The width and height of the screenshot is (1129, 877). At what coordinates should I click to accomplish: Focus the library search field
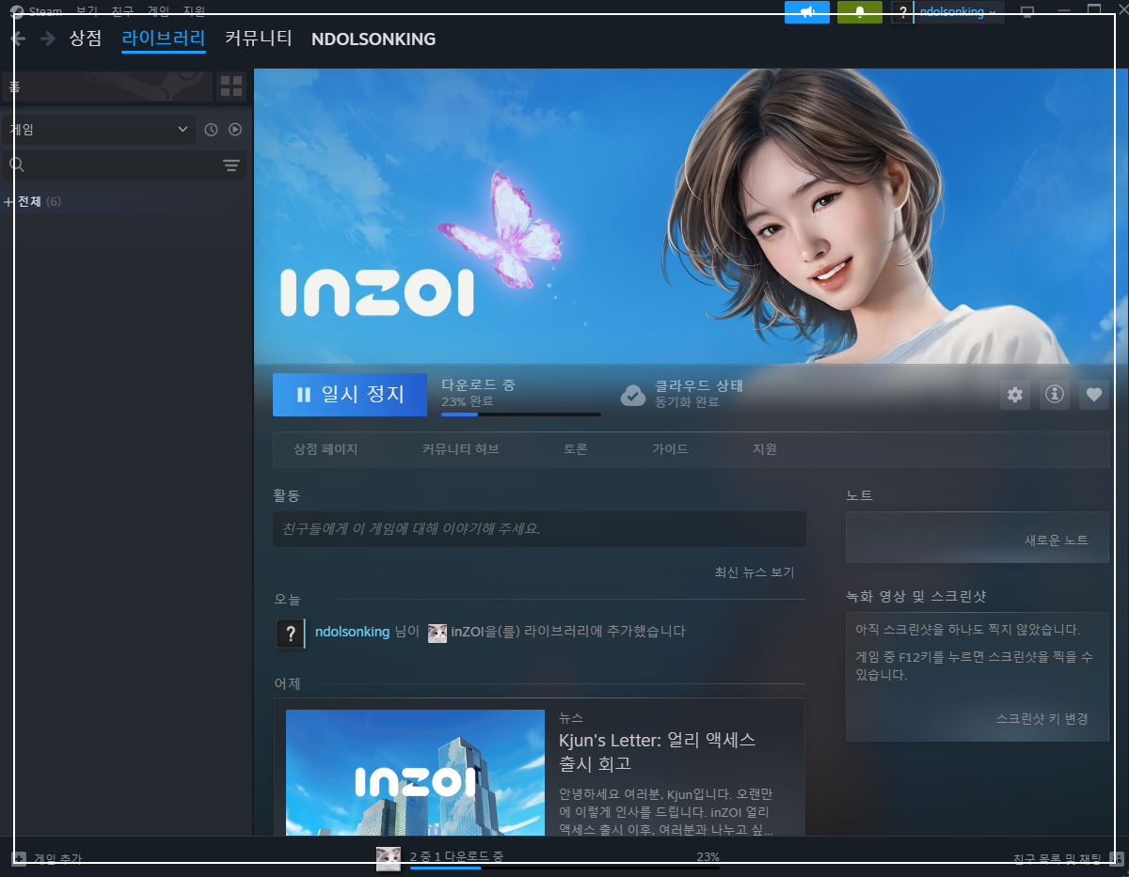[123, 165]
